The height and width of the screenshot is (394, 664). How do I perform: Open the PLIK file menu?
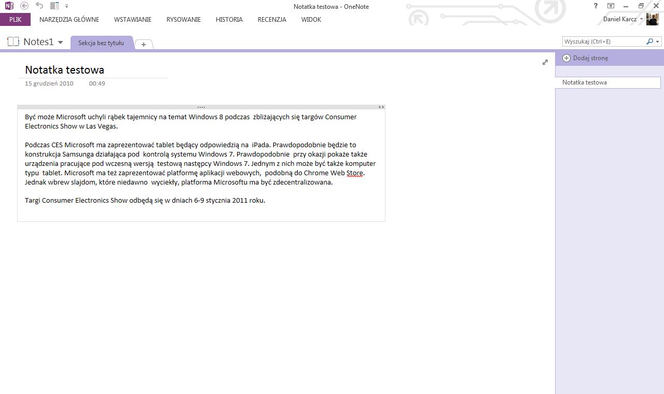click(15, 20)
